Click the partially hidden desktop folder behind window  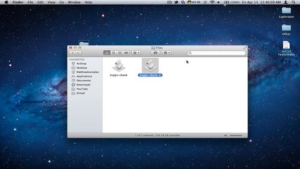point(84,43)
